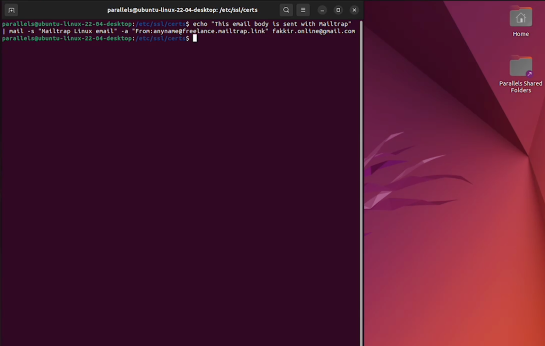Click the fakkir.online@gmail.com address text
The height and width of the screenshot is (346, 545).
(x=313, y=31)
